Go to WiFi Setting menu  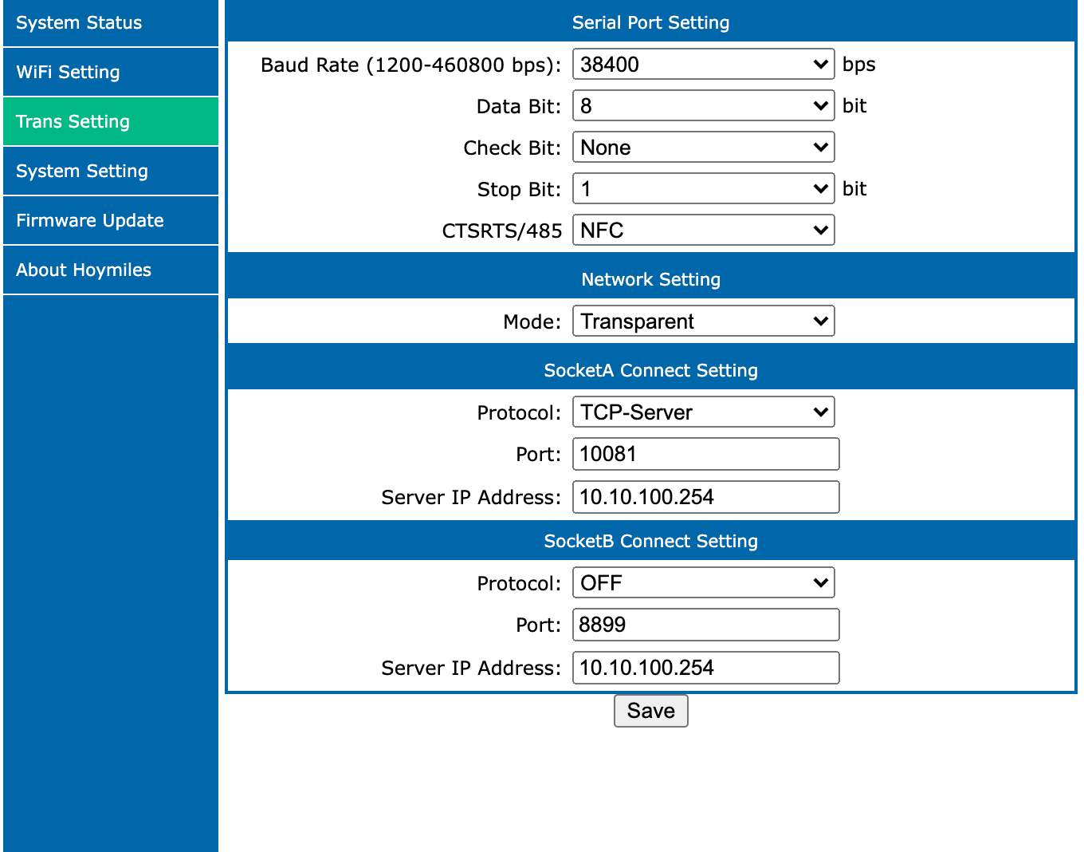click(111, 72)
